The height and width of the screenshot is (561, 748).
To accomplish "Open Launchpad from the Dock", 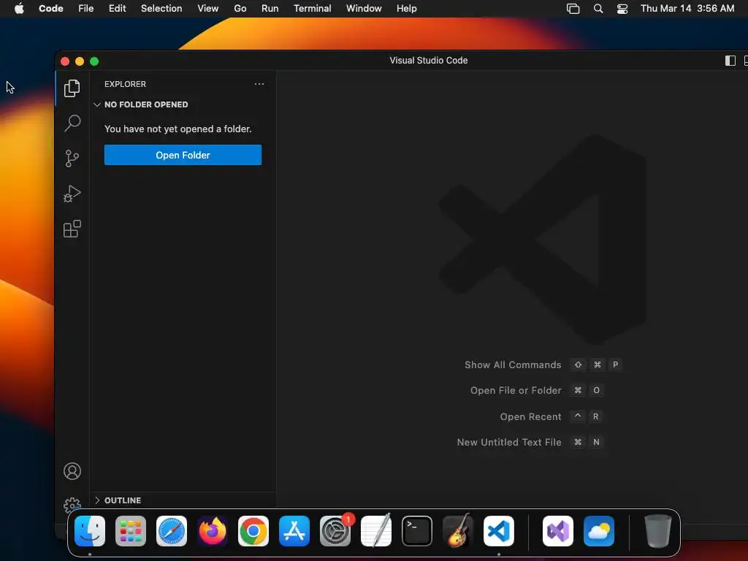I will [131, 531].
